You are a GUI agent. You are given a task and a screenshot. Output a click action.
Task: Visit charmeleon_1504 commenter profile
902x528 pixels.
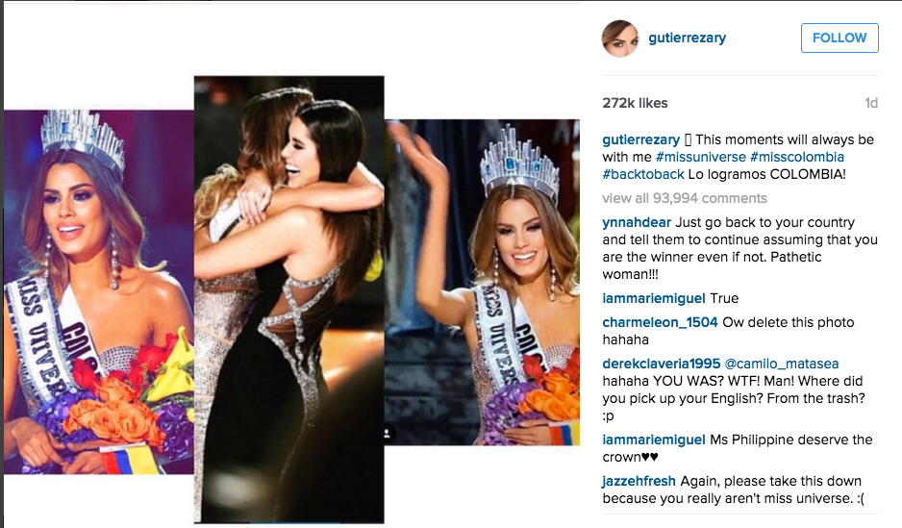(660, 323)
